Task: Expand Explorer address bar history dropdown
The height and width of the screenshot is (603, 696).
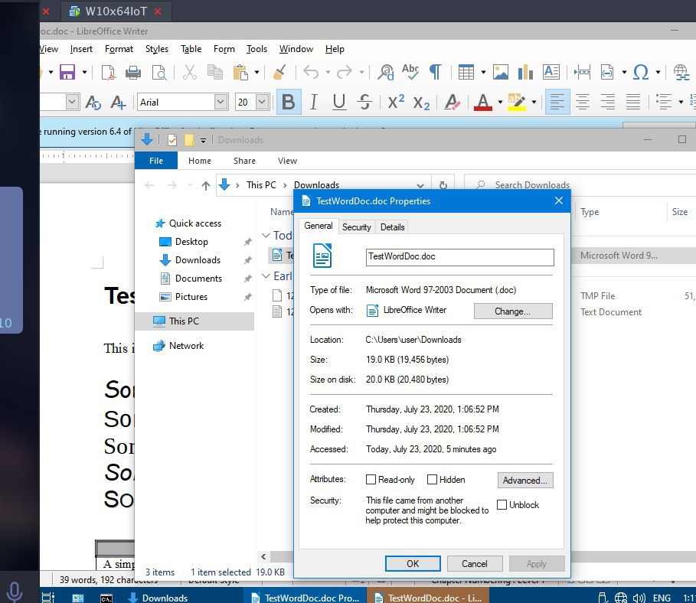Action: (x=420, y=185)
